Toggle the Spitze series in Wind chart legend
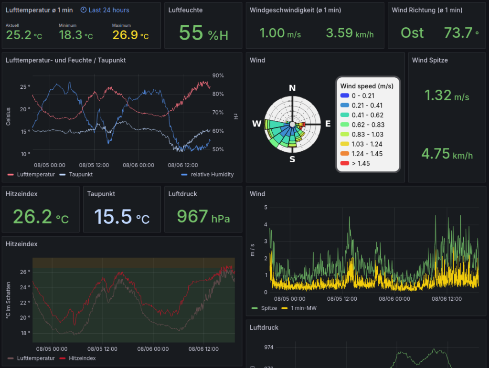 268,308
